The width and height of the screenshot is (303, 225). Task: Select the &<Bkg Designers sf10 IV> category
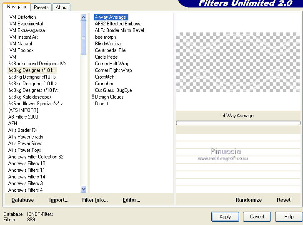point(34,90)
